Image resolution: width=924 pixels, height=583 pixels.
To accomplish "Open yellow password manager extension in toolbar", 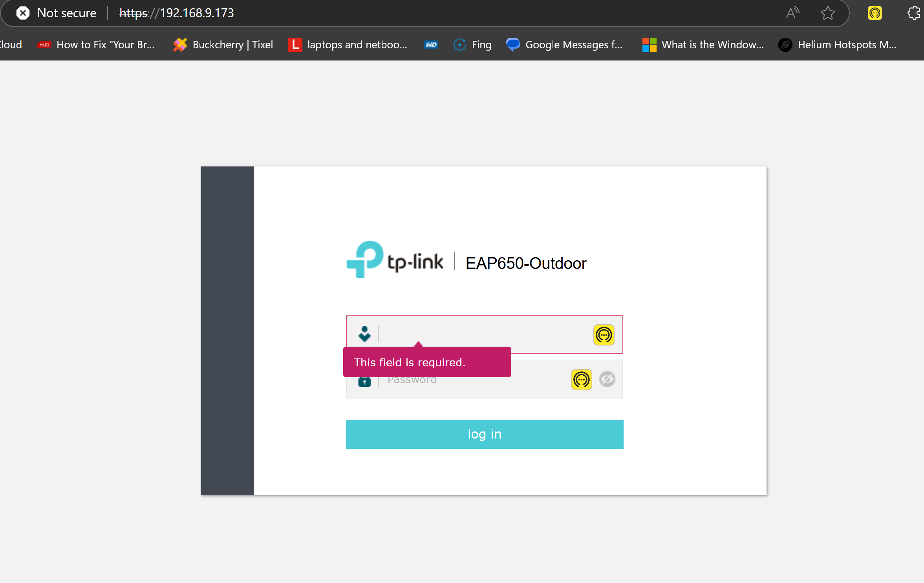I will [875, 13].
